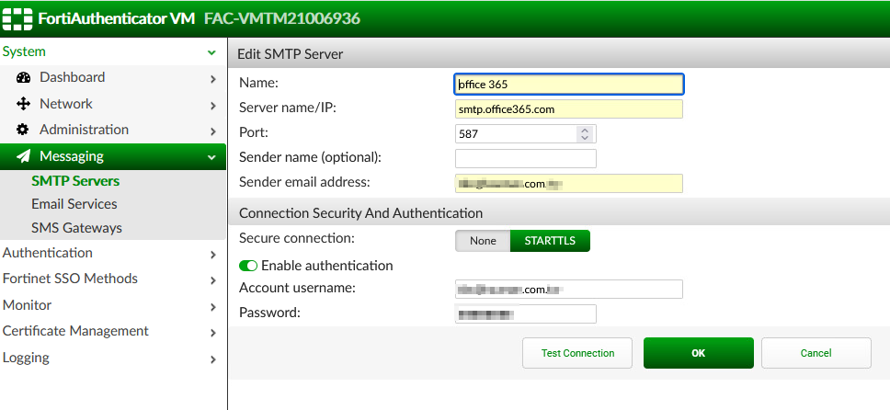Click the Port number stepper arrows
This screenshot has height=410, width=890.
[x=586, y=134]
